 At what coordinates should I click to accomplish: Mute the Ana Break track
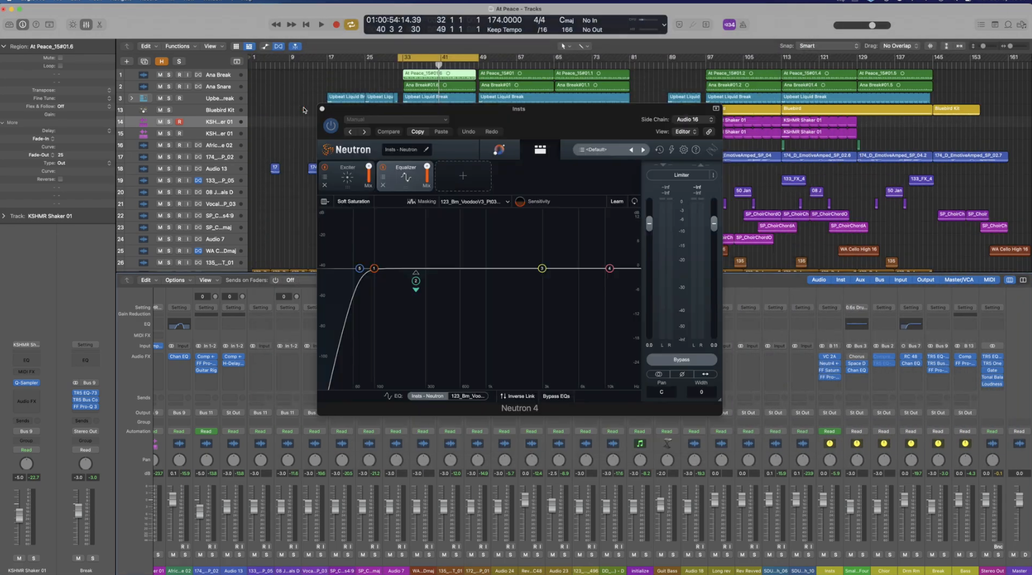click(x=160, y=75)
